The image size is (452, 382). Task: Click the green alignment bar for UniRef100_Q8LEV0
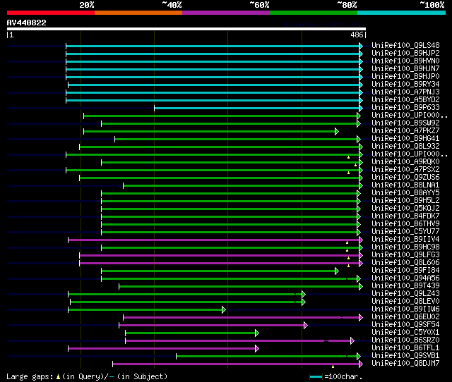coord(186,302)
